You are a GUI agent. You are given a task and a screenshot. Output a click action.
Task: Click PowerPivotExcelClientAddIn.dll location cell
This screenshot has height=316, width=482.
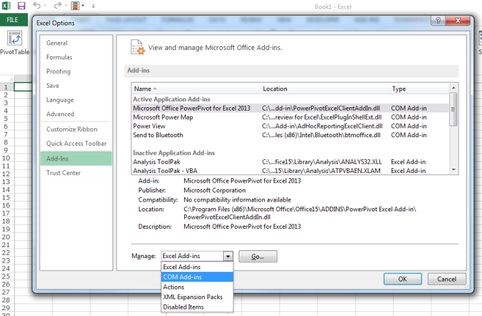point(321,108)
